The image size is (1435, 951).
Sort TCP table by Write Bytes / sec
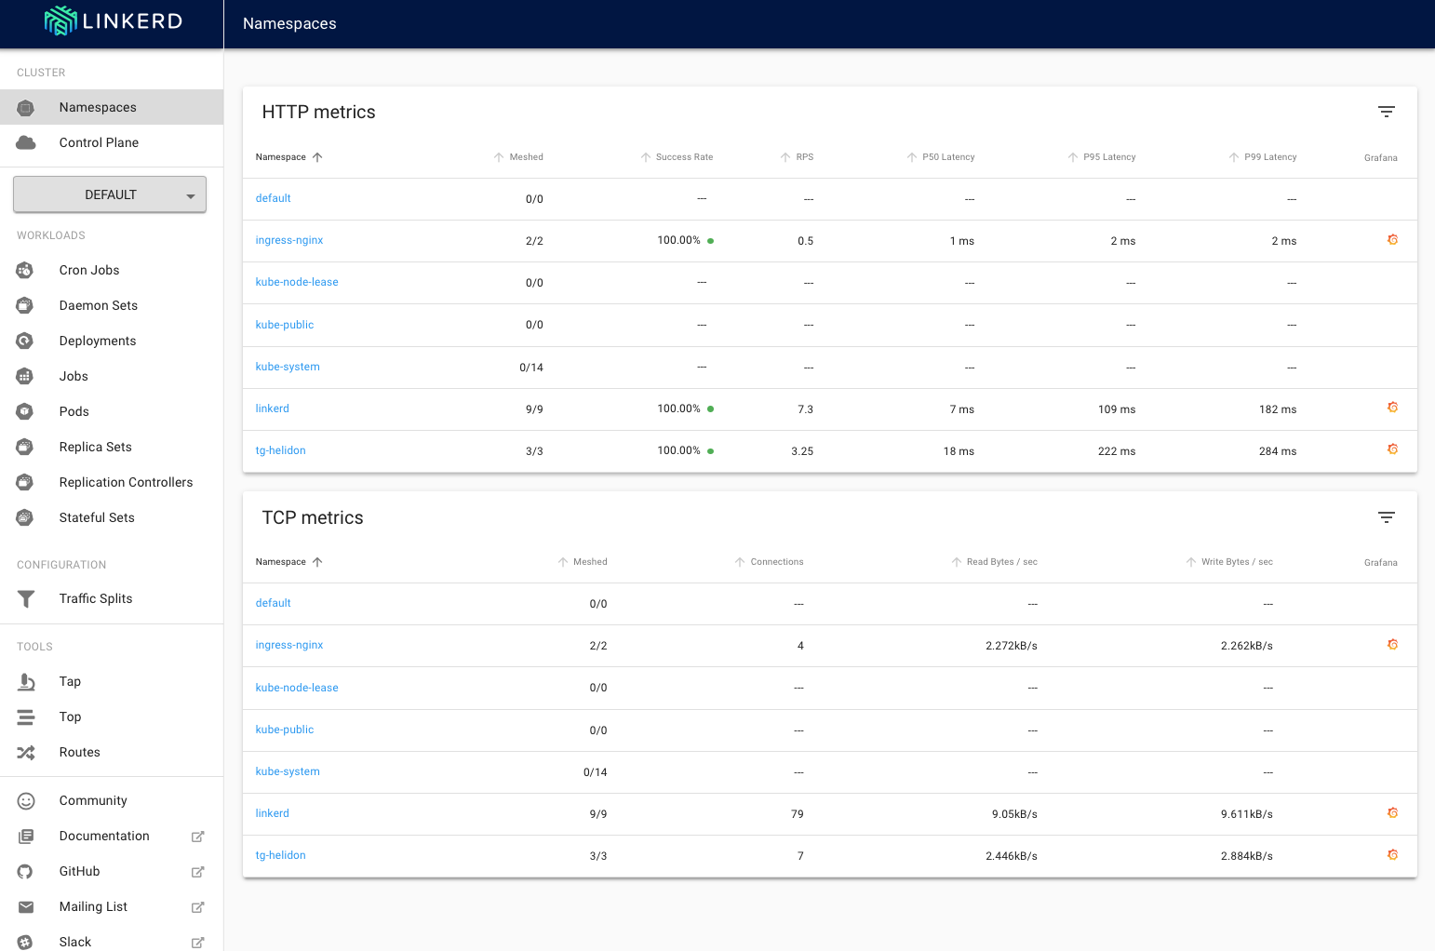[1229, 562]
